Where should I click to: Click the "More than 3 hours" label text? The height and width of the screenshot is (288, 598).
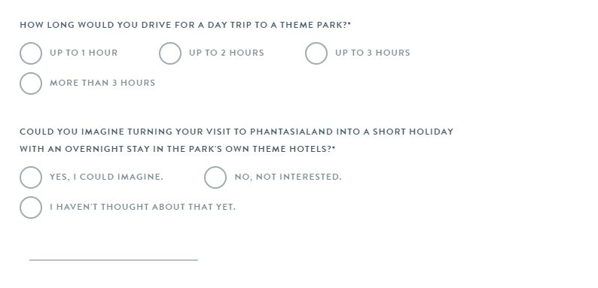click(102, 83)
